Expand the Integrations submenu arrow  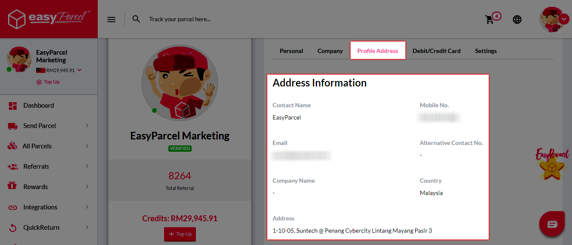click(x=87, y=207)
